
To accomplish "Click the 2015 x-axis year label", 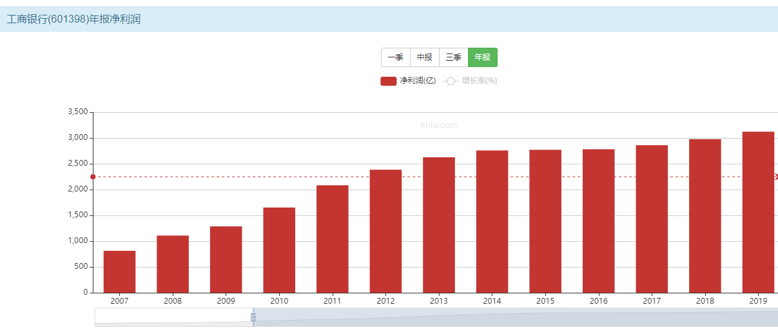I will tap(545, 301).
